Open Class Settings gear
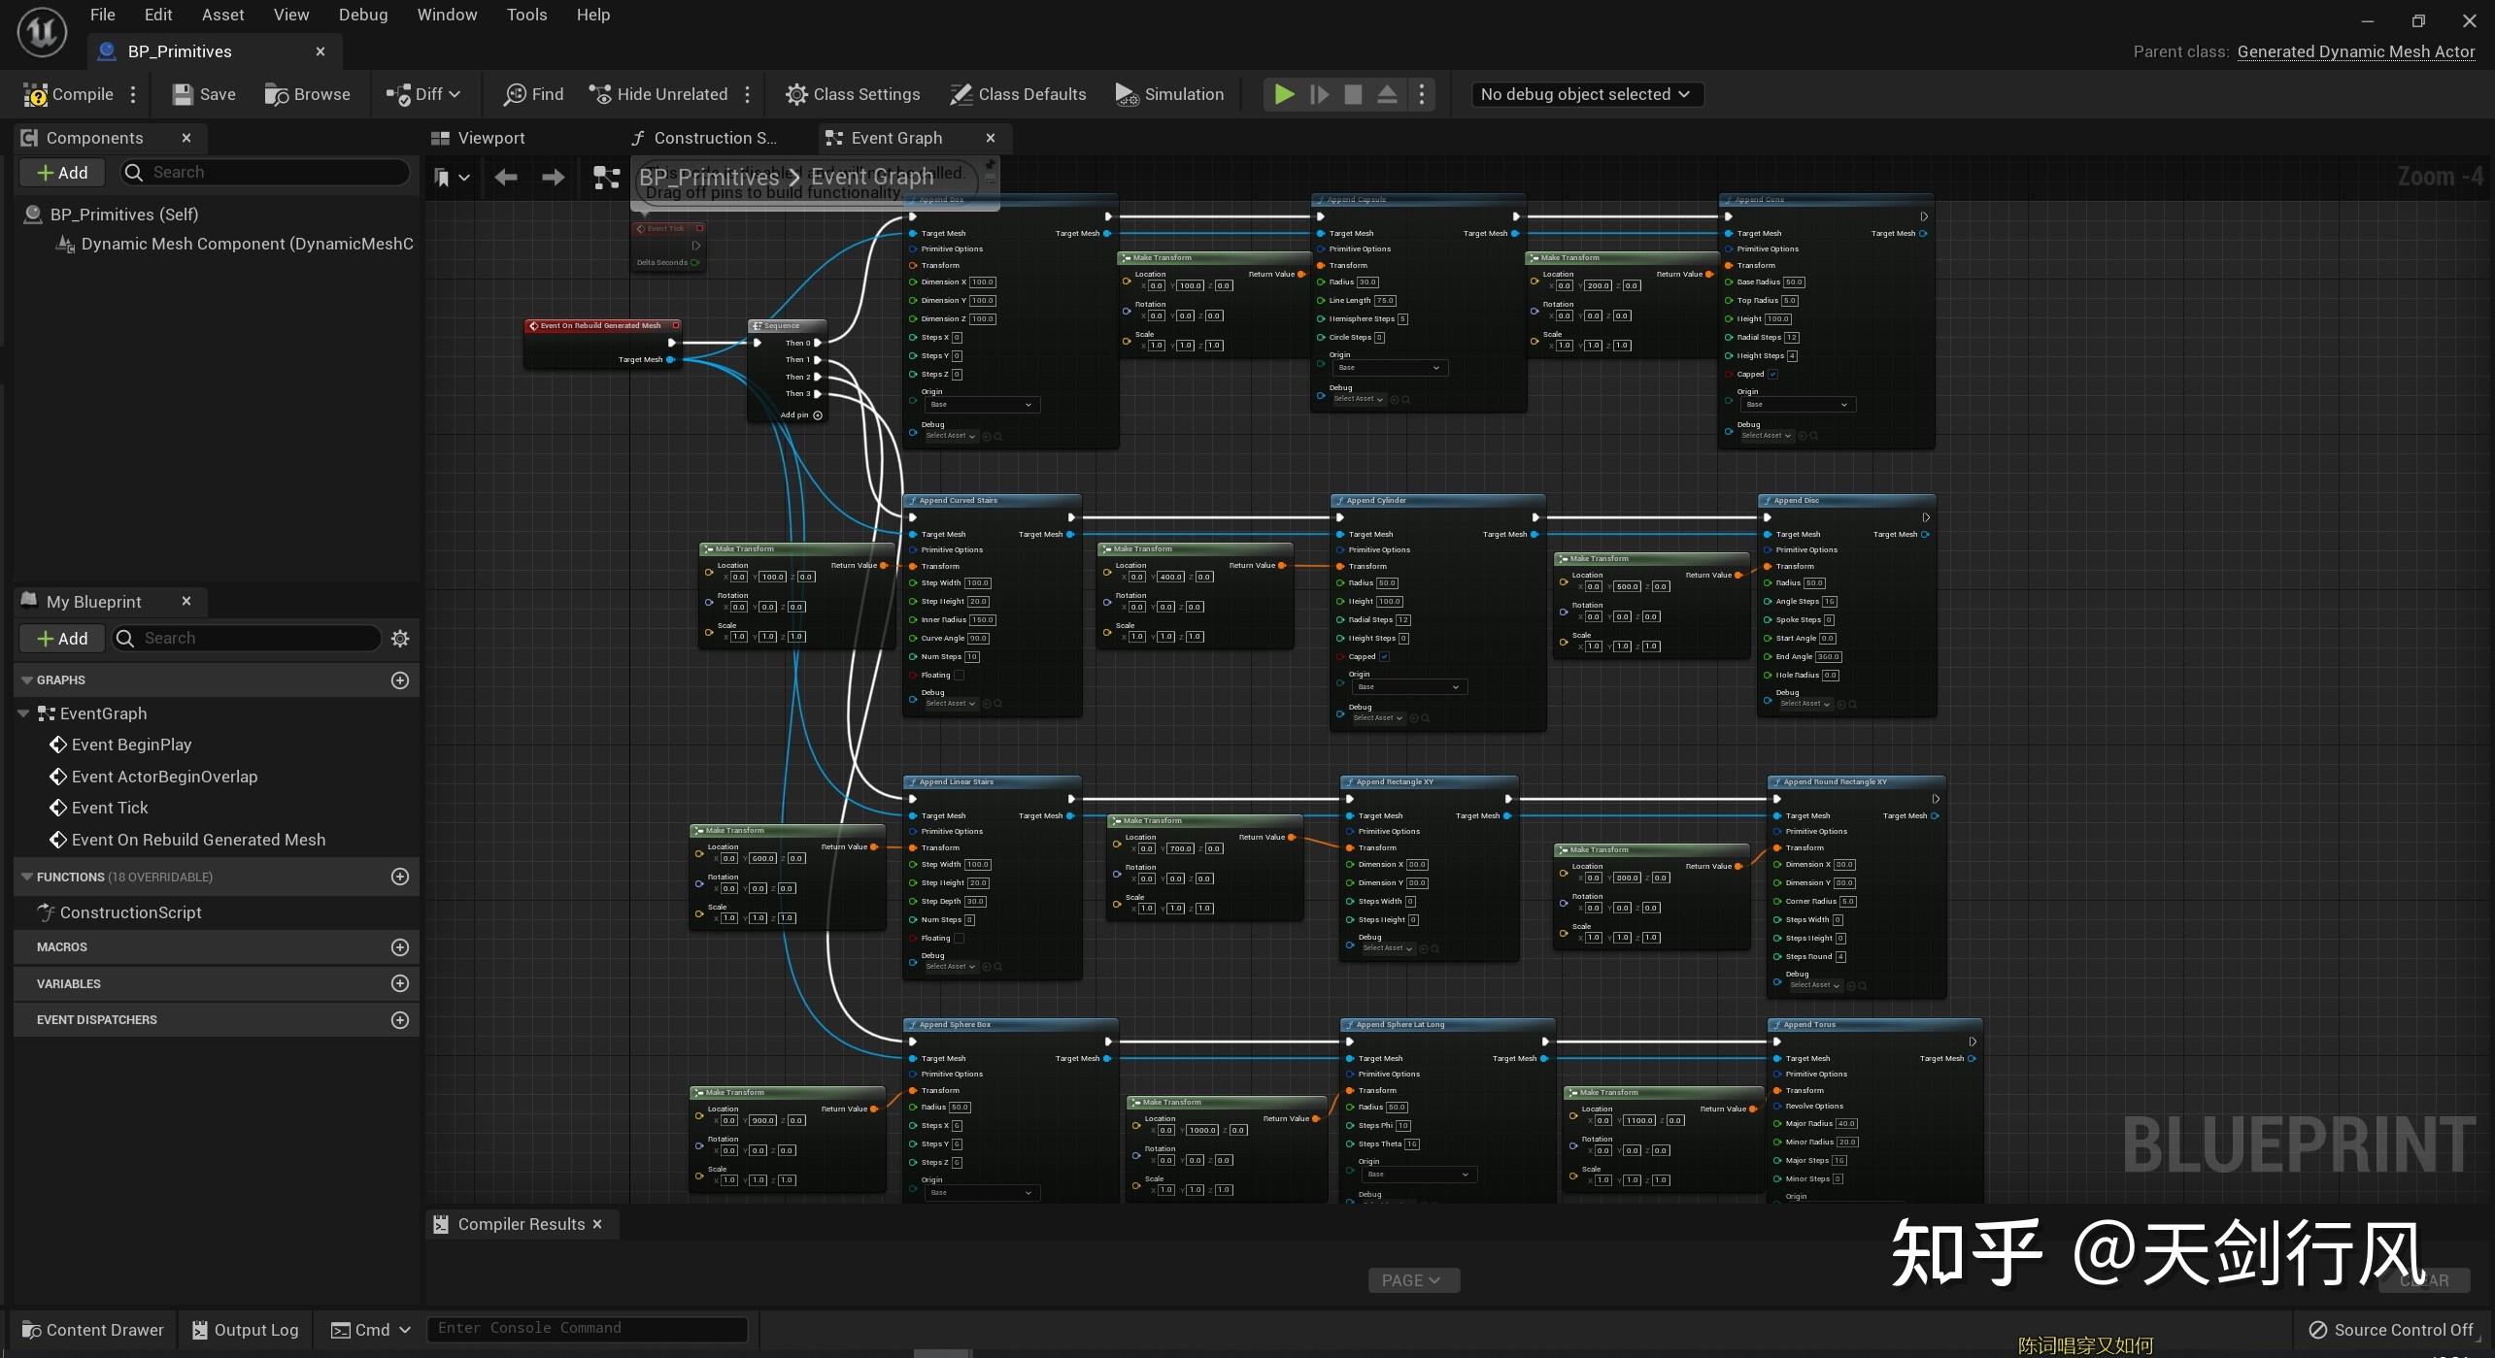Screen dimensions: 2495x1358 (x=796, y=94)
